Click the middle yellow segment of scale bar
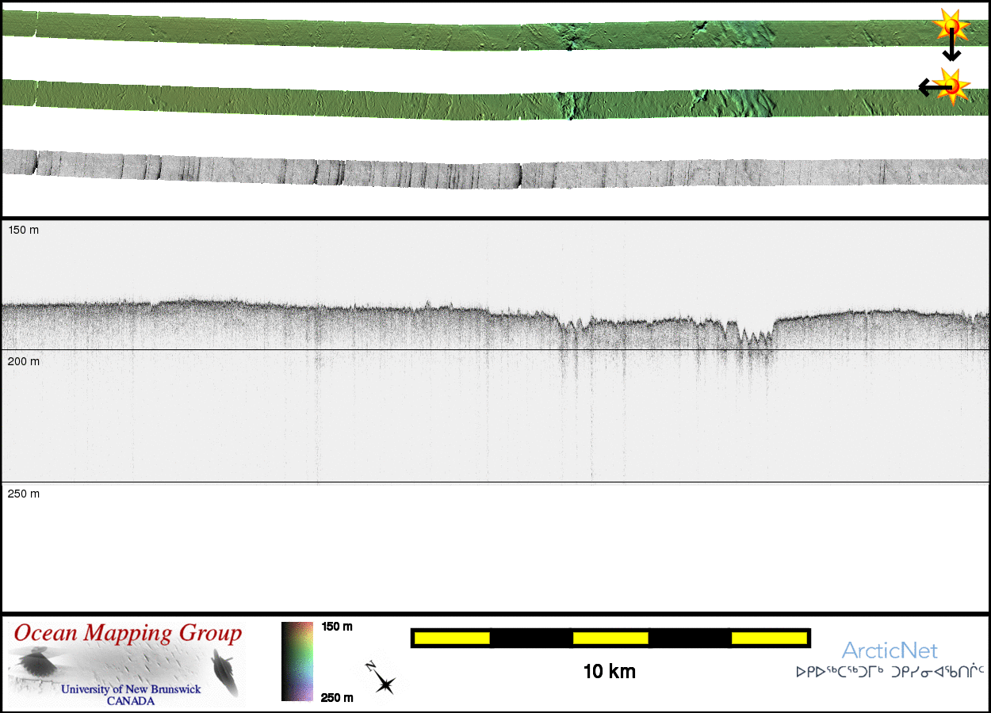The height and width of the screenshot is (713, 991). pyautogui.click(x=610, y=638)
